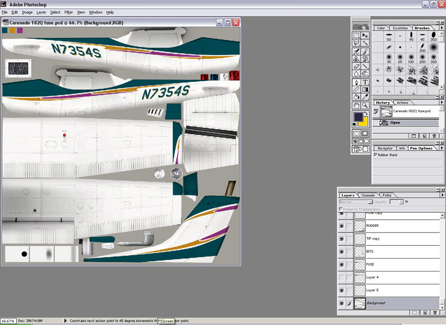Image resolution: width=446 pixels, height=325 pixels.
Task: Select the Pen tool
Action: [x=356, y=82]
